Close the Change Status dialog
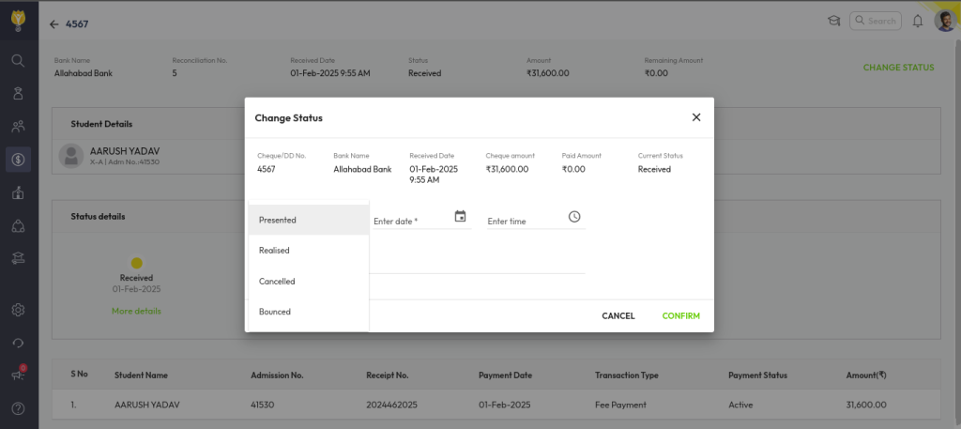 click(695, 117)
